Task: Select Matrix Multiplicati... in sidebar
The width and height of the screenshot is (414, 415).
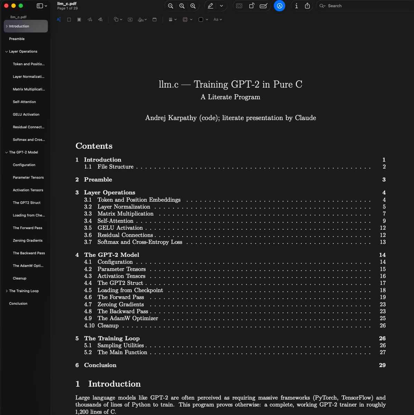Action: [29, 89]
